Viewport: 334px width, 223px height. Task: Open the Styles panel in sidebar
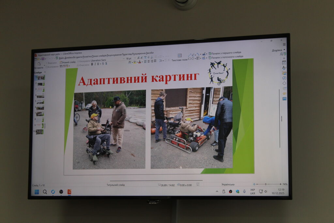(284, 68)
